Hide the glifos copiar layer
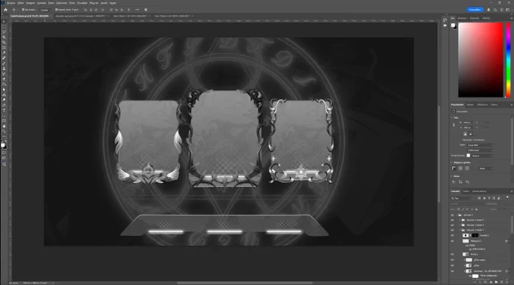Viewport: 514px width, 285px height. 452,260
